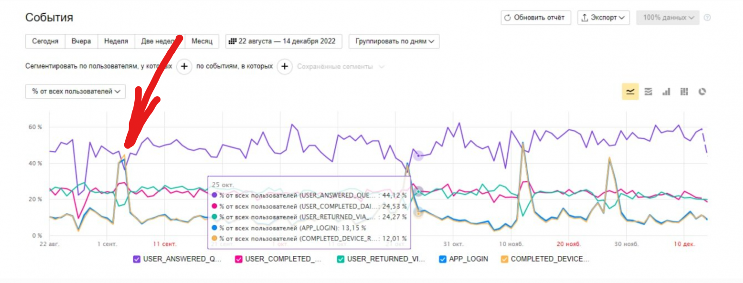Toggle the USER_ANSWERED_Q… series checkbox
This screenshot has height=283, width=743.
137,260
